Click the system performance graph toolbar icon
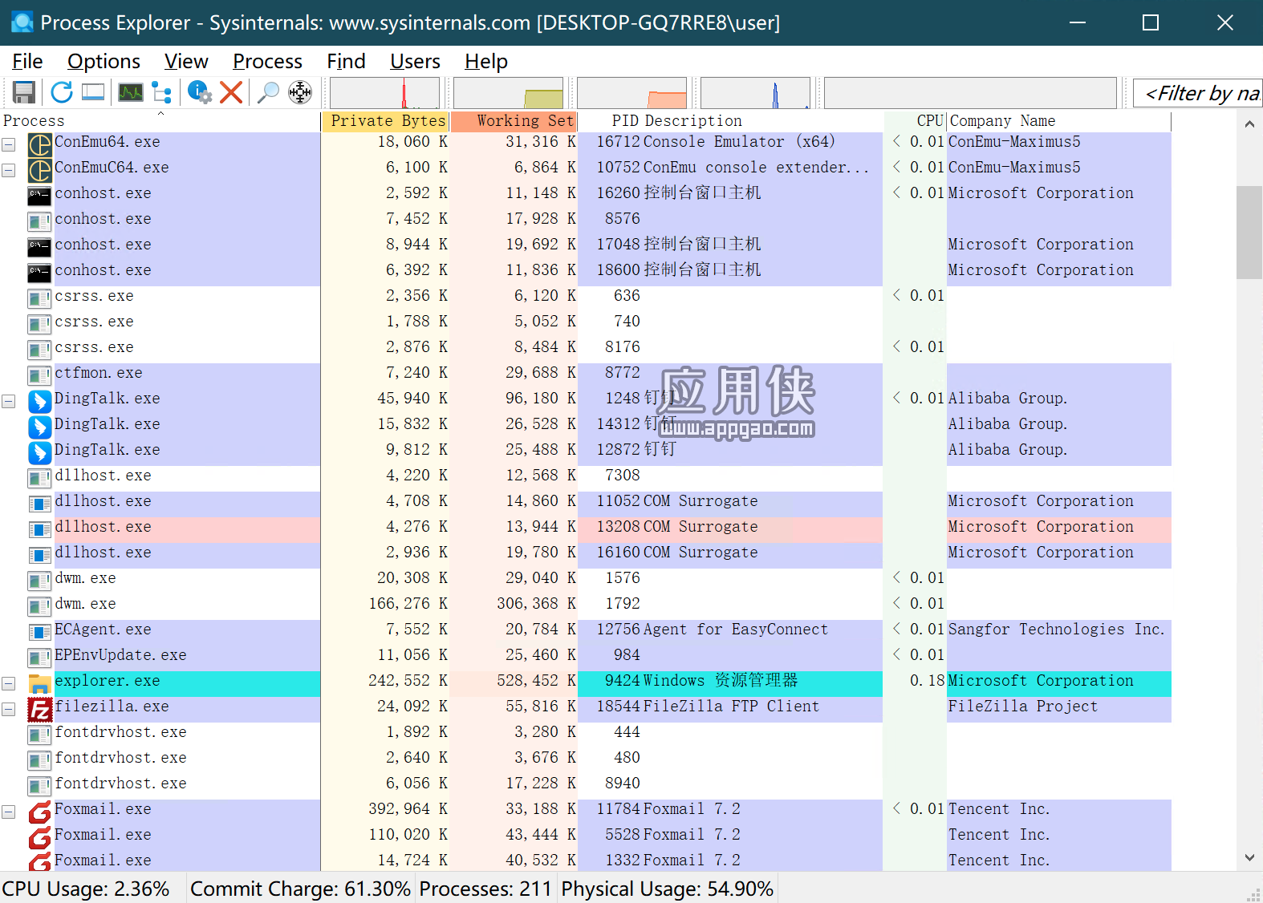 point(131,92)
